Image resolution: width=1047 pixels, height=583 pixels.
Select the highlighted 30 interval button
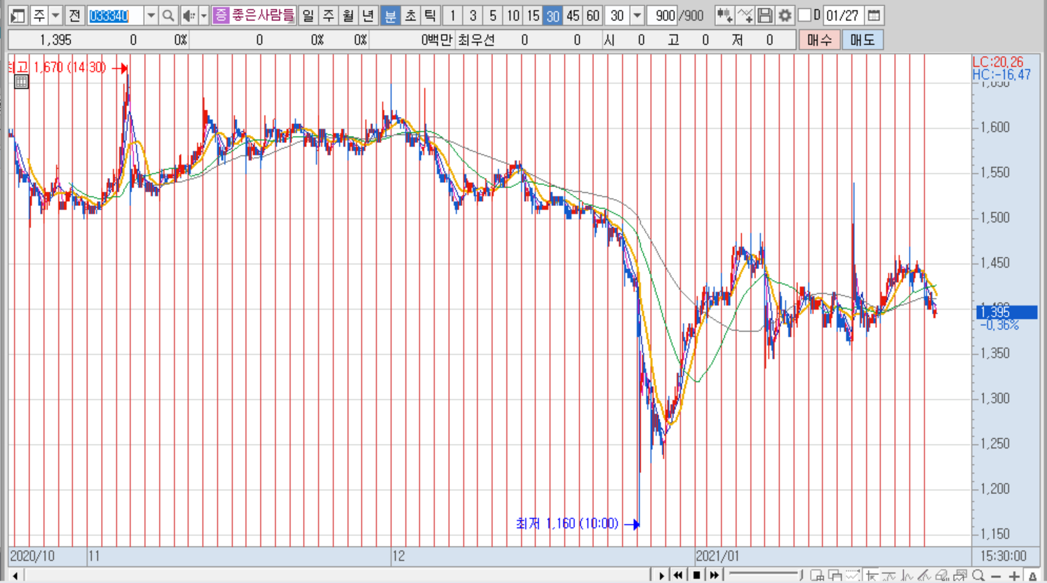click(x=553, y=15)
